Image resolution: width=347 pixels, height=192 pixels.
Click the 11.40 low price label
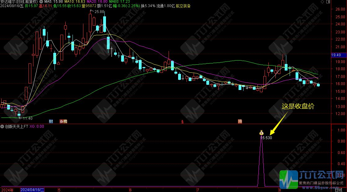28,118
